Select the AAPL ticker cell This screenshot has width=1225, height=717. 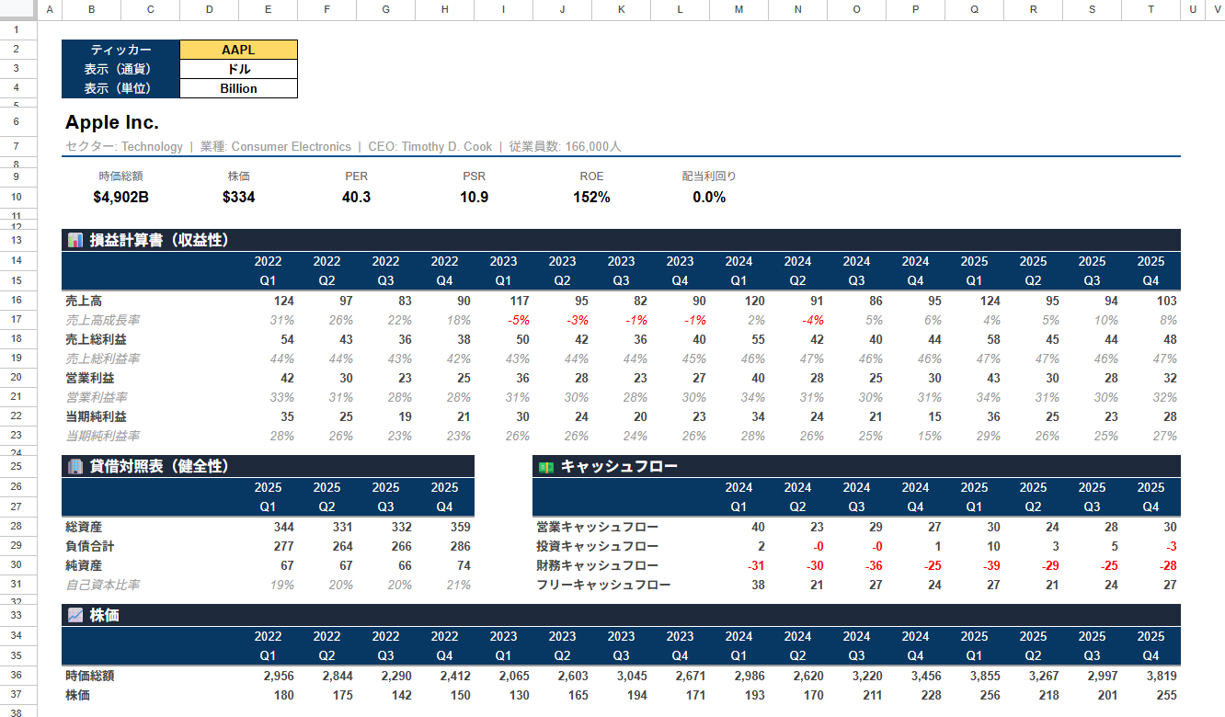click(x=239, y=50)
